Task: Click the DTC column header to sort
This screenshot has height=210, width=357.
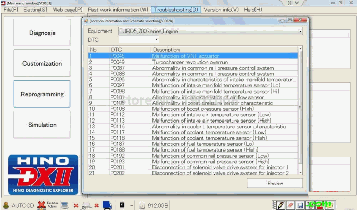Action: (130, 49)
